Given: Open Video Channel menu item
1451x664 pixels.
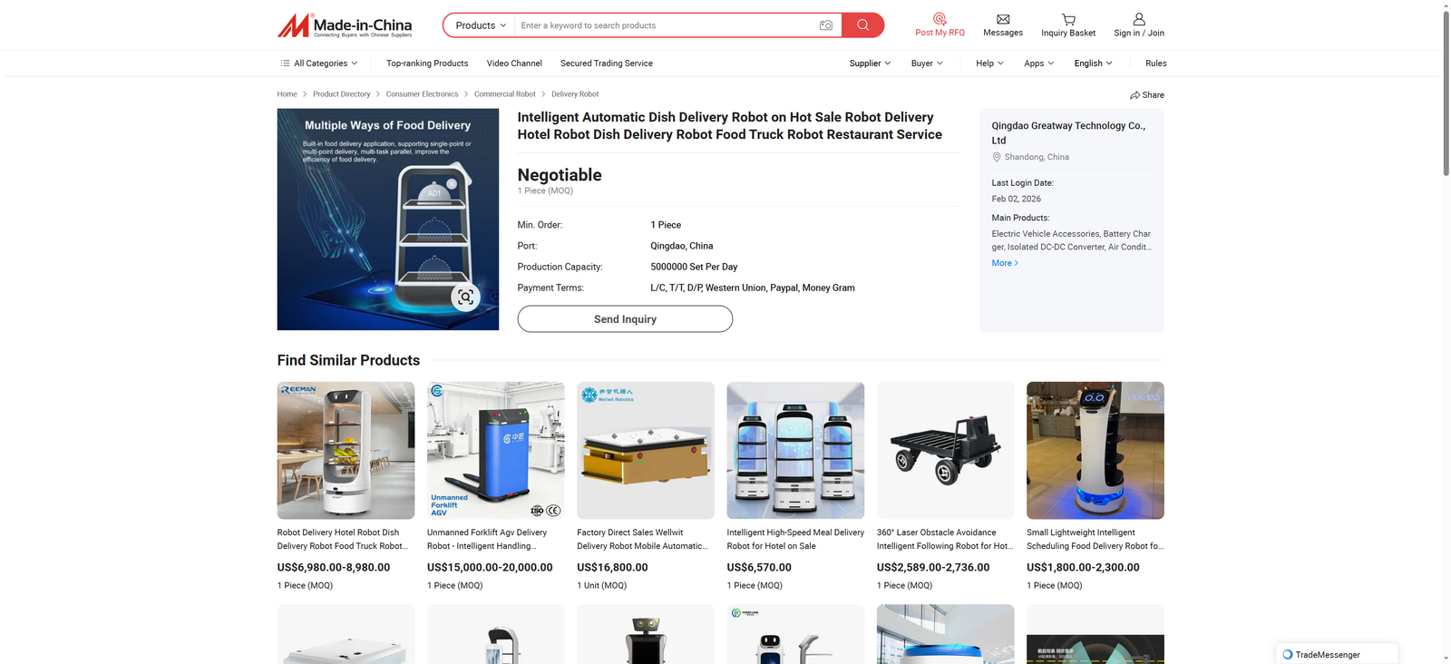Looking at the screenshot, I should tap(514, 63).
